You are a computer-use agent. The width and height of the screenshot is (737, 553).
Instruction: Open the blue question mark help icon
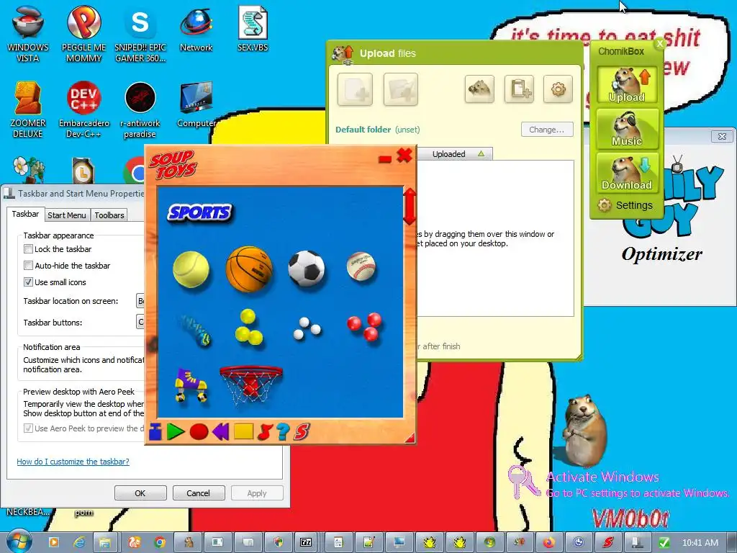pyautogui.click(x=283, y=432)
